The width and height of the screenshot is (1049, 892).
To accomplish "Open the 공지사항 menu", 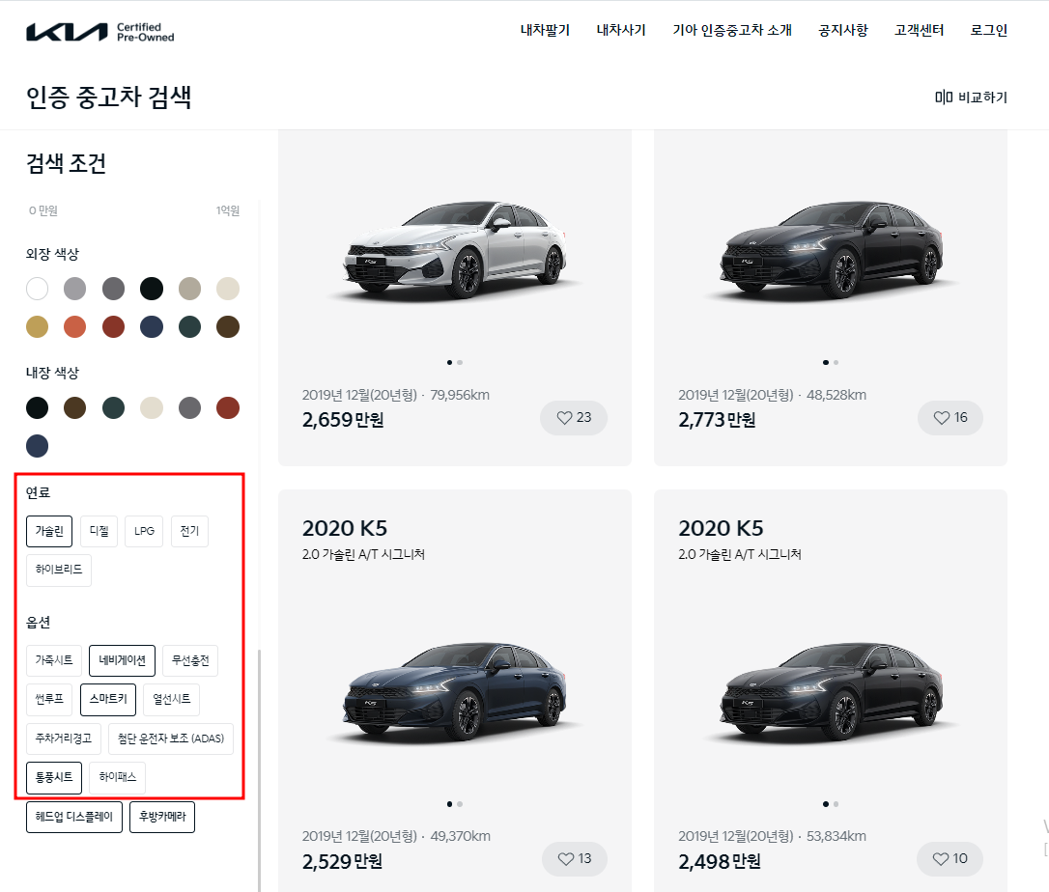I will tap(843, 30).
